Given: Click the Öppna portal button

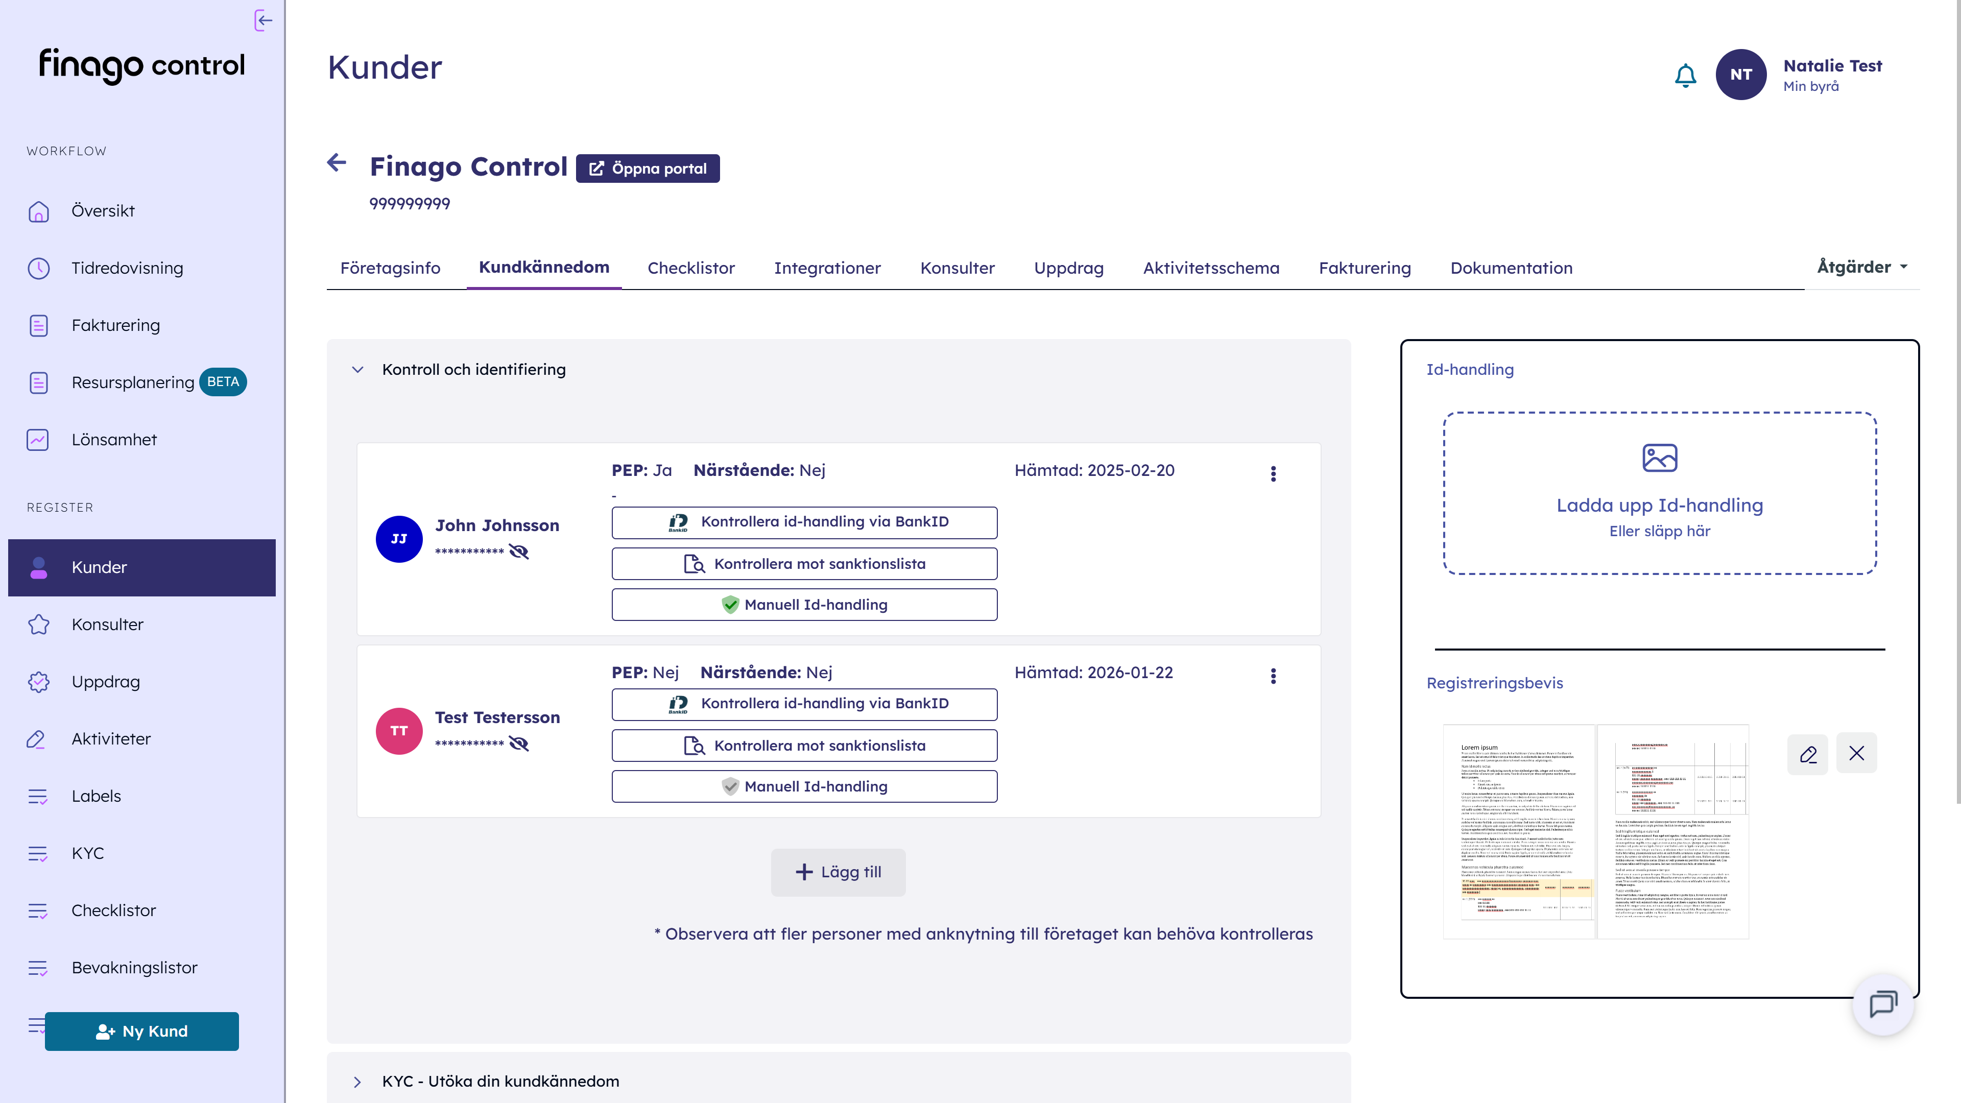Looking at the screenshot, I should [x=647, y=168].
